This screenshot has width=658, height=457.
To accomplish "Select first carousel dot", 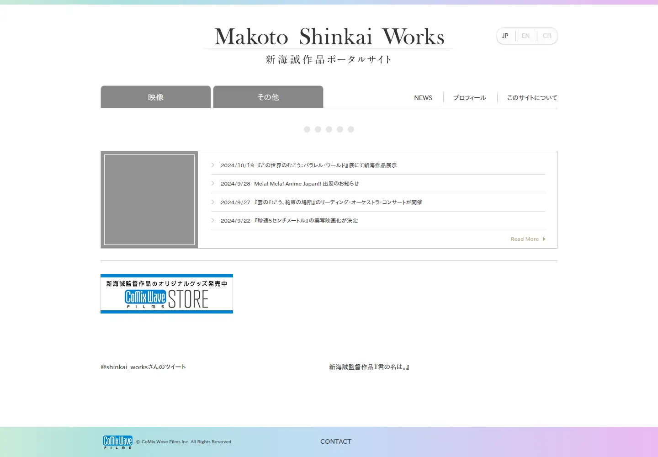I will (x=307, y=129).
